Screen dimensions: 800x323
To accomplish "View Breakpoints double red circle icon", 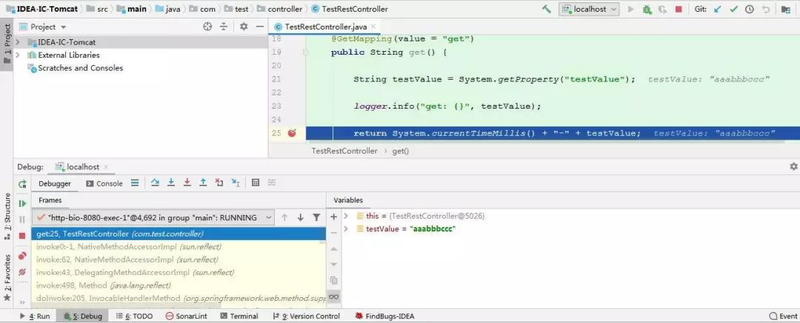I will (x=22, y=256).
